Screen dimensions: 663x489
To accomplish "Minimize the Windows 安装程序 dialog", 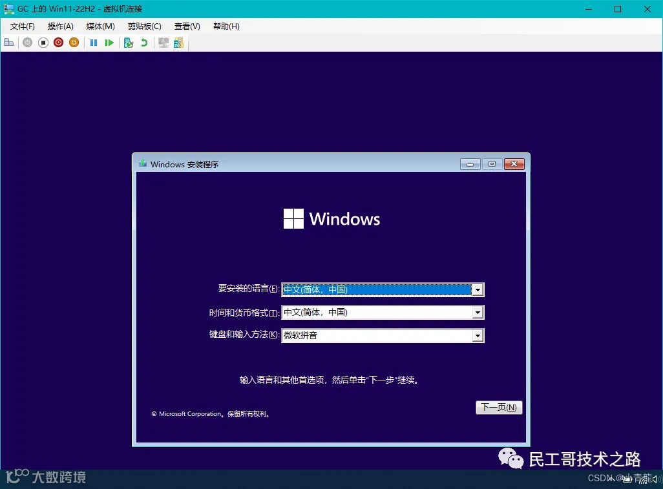I will coord(470,164).
